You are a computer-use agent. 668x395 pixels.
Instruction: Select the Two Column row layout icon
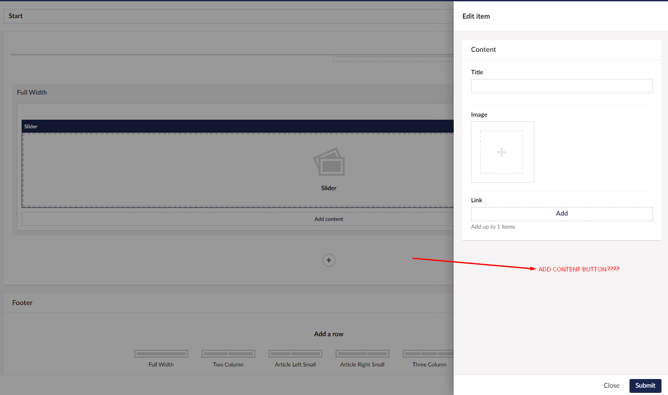228,354
